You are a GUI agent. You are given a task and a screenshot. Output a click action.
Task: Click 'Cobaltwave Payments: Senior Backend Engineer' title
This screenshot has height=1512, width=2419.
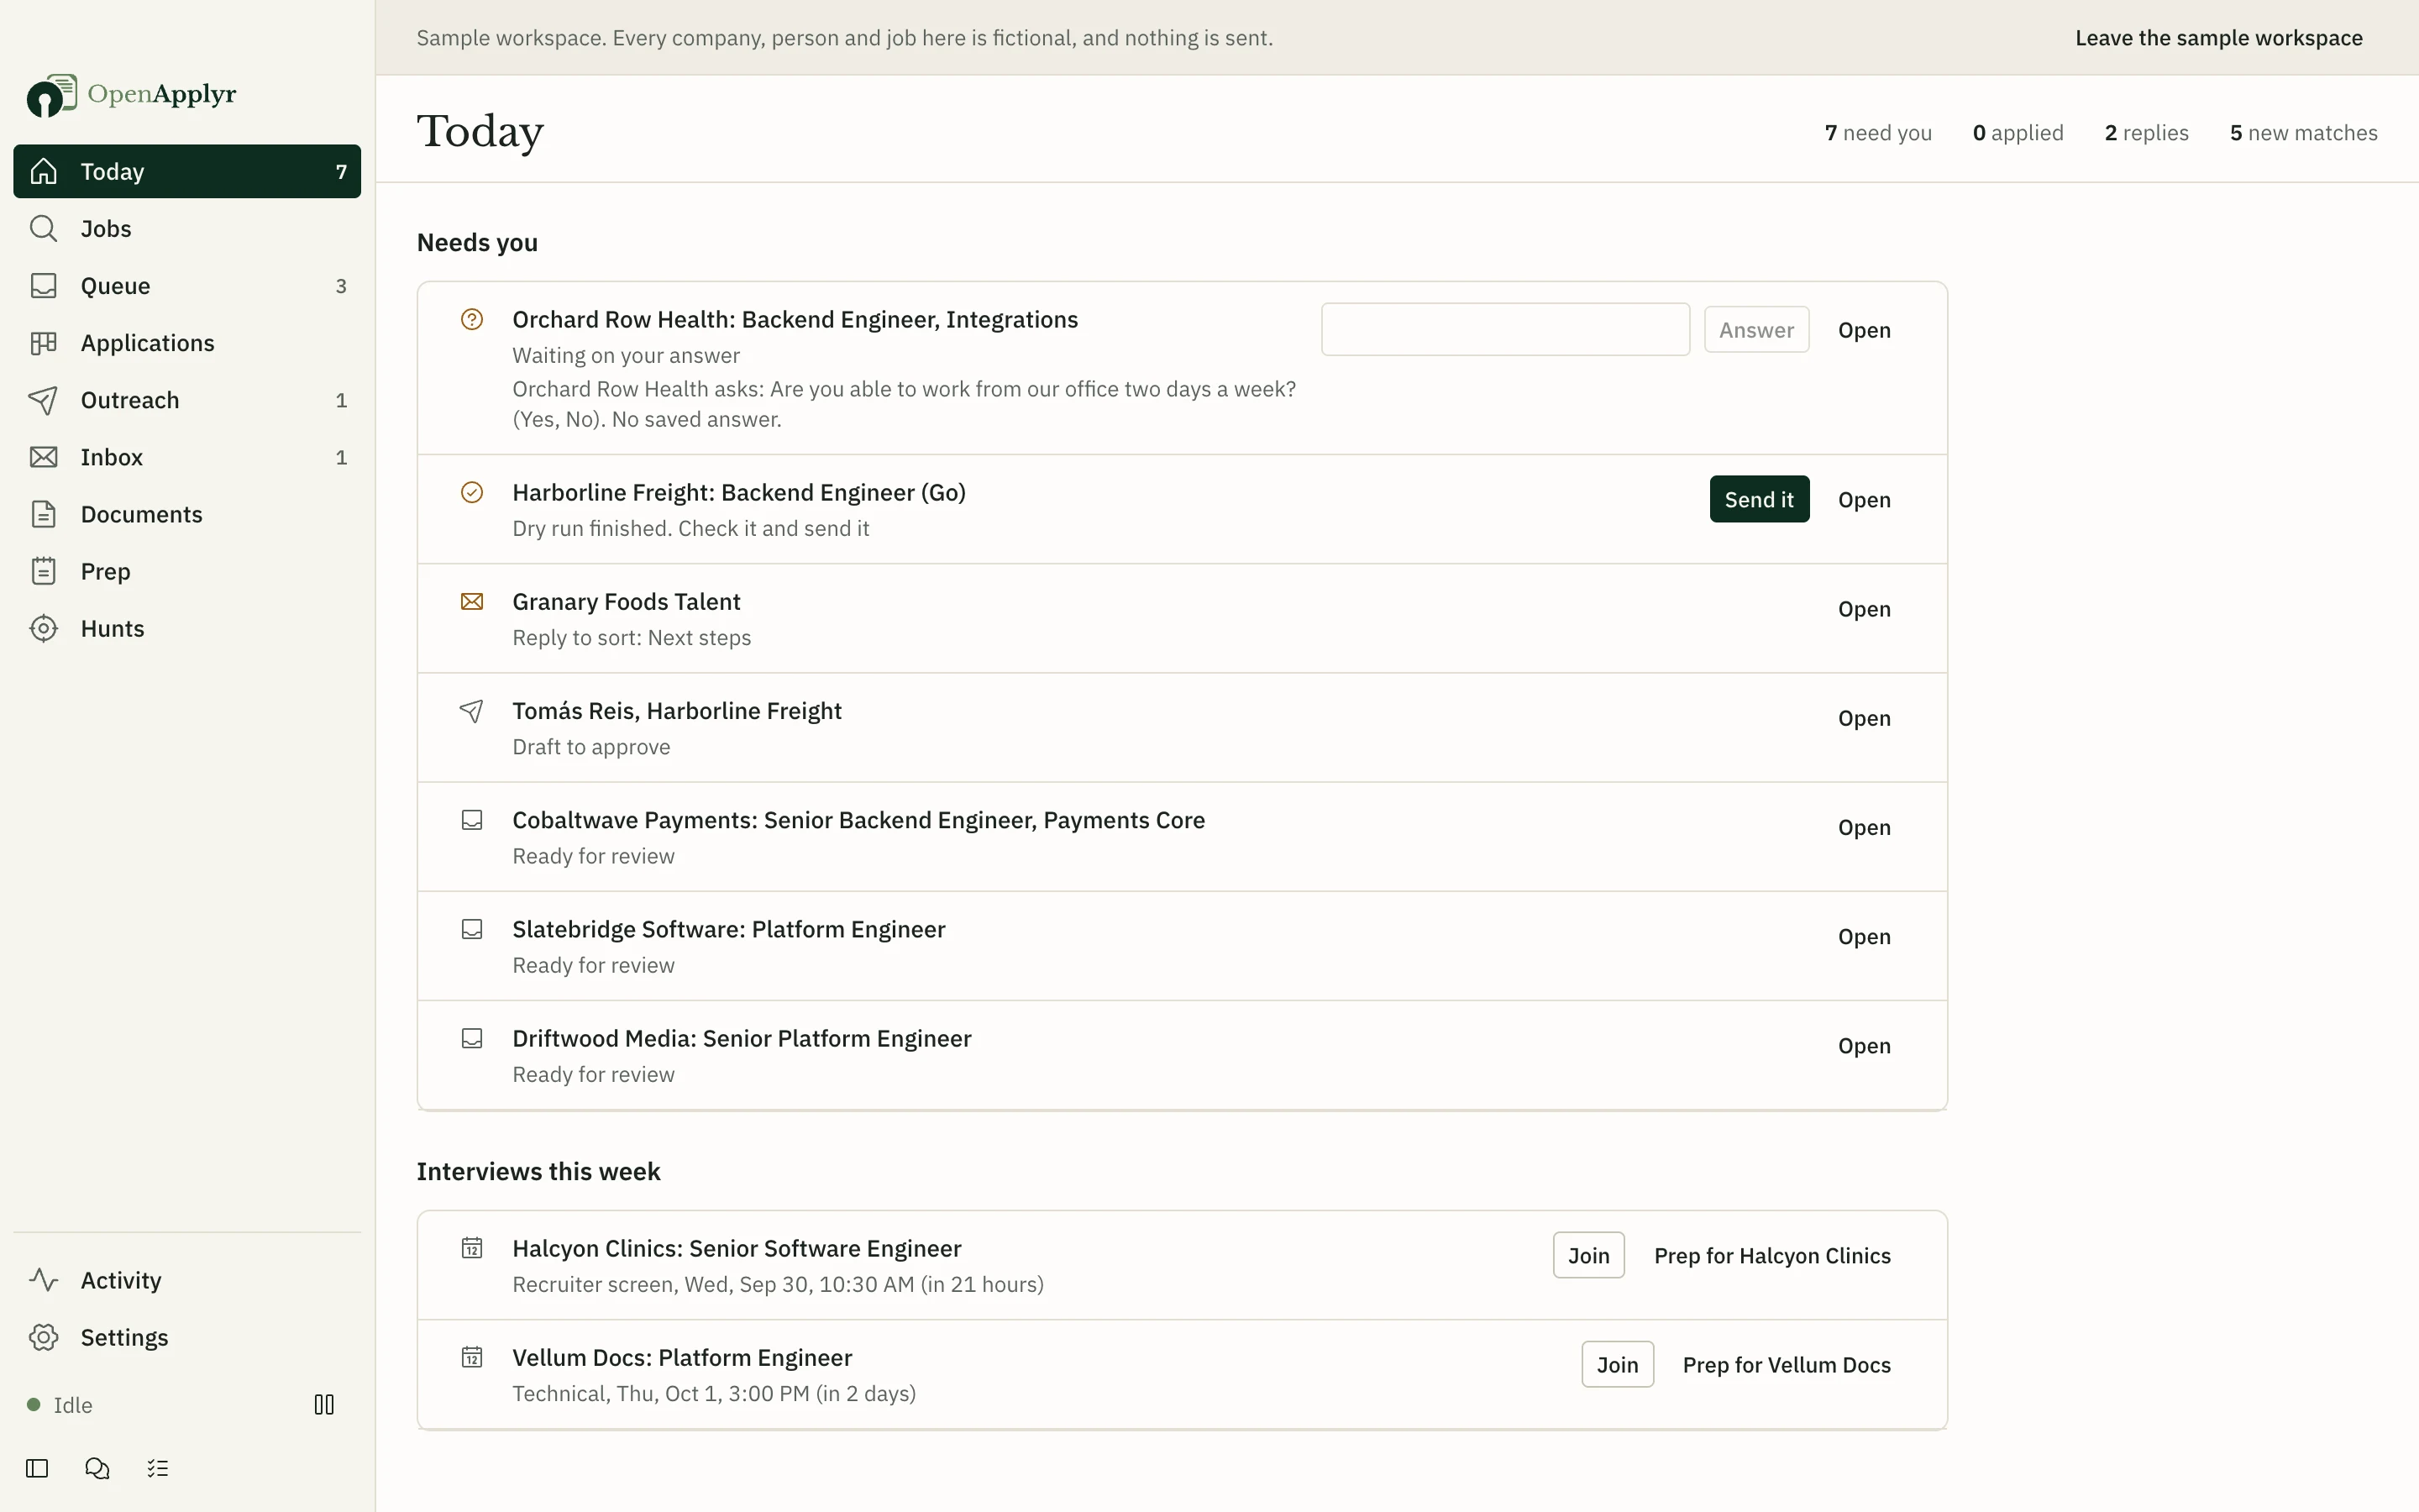[858, 820]
